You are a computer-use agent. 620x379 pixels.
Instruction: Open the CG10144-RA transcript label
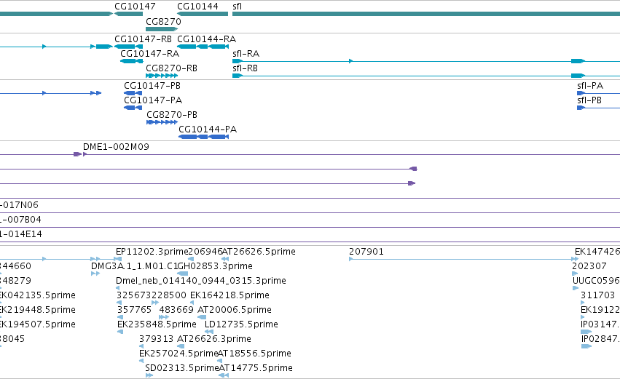pos(206,39)
